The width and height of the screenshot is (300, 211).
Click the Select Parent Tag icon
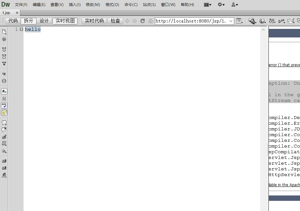[x=4, y=74]
